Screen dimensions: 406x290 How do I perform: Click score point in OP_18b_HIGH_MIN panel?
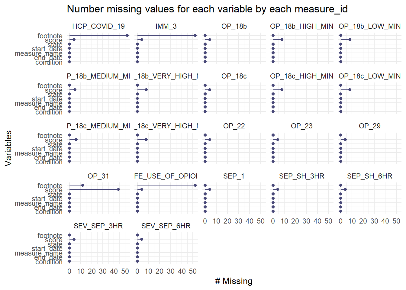coord(282,40)
